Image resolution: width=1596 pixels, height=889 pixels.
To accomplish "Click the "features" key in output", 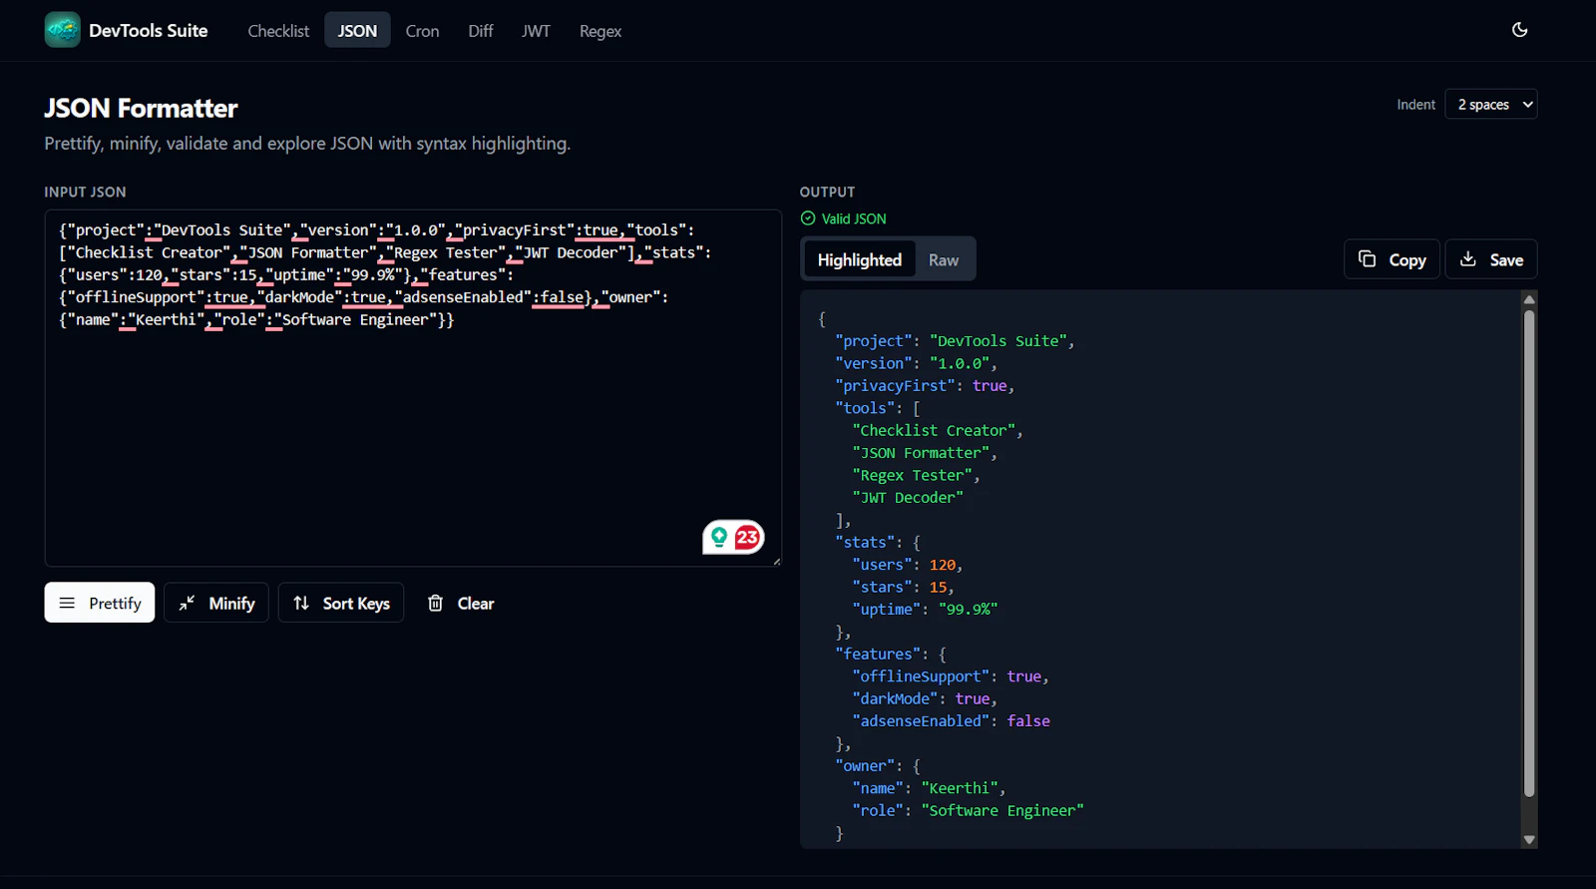I will click(x=878, y=655).
